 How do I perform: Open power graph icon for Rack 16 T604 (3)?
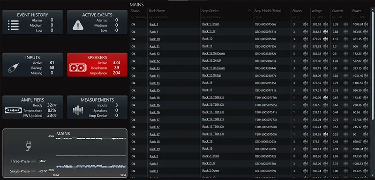point(366,112)
